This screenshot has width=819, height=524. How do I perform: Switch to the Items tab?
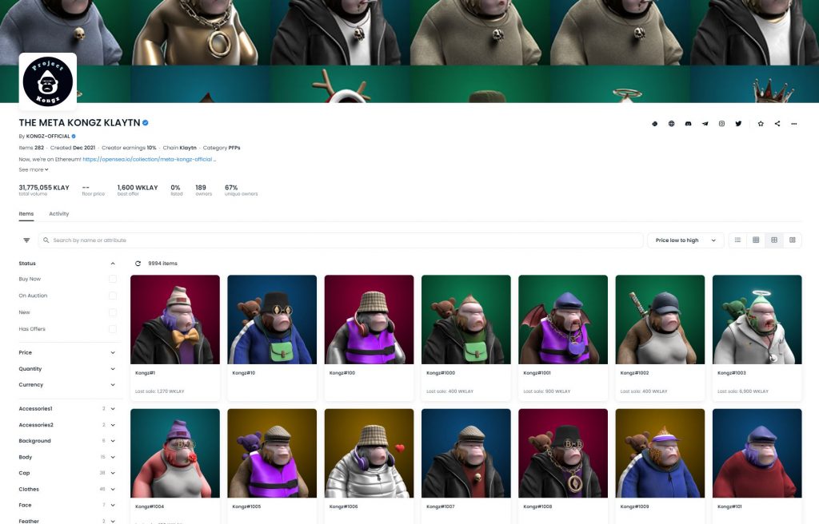pos(26,214)
